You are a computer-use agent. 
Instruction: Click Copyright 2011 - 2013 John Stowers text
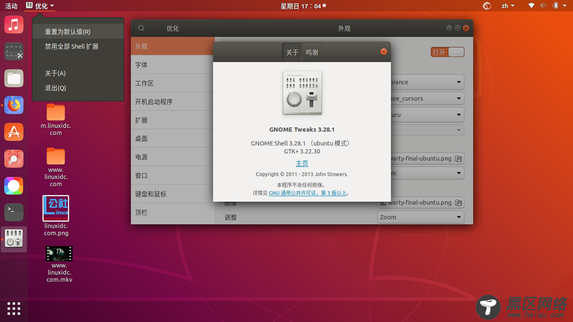[302, 174]
